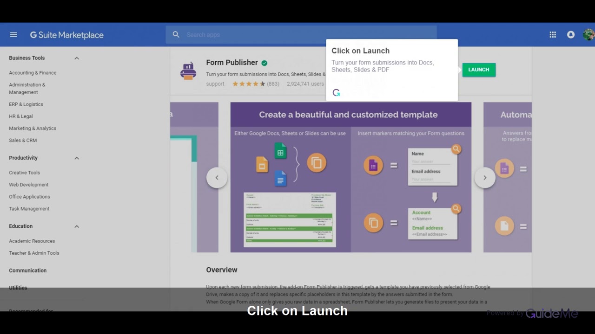Open Creative Tools category

pyautogui.click(x=25, y=173)
